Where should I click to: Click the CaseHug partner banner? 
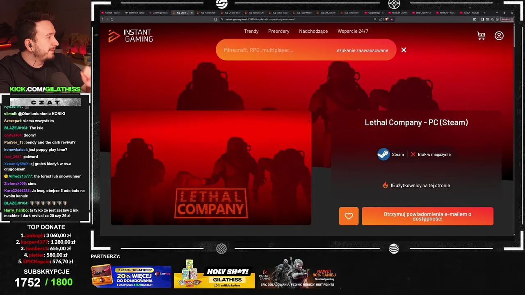click(131, 276)
